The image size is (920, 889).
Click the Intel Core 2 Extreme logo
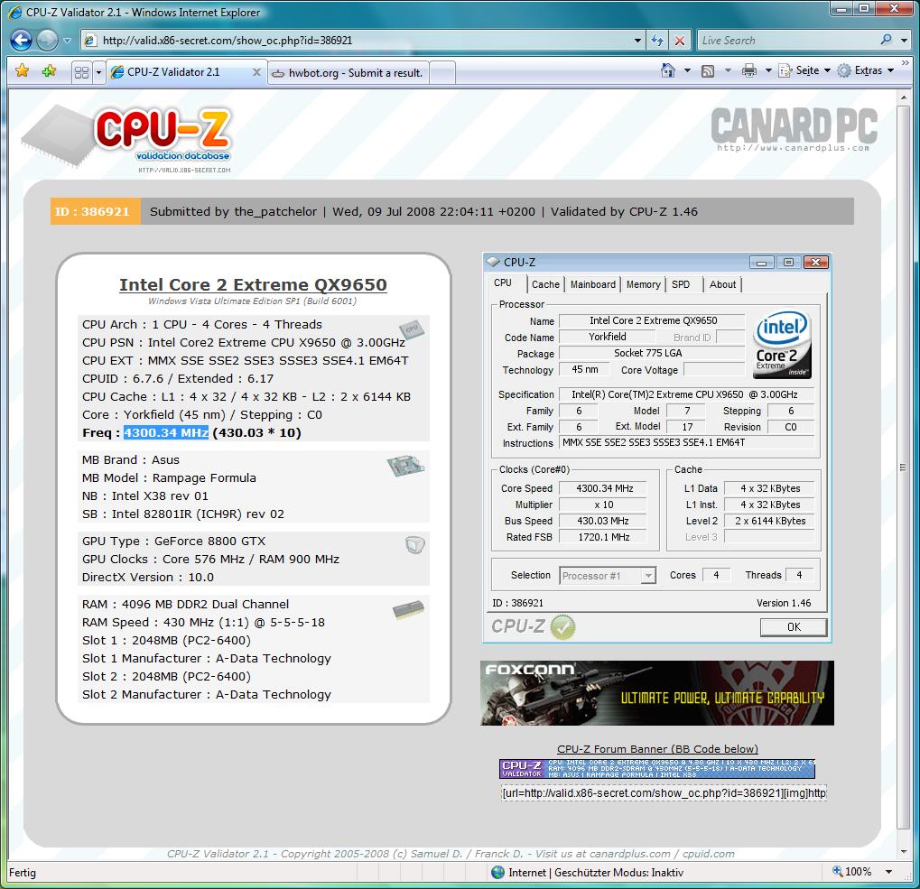click(783, 345)
